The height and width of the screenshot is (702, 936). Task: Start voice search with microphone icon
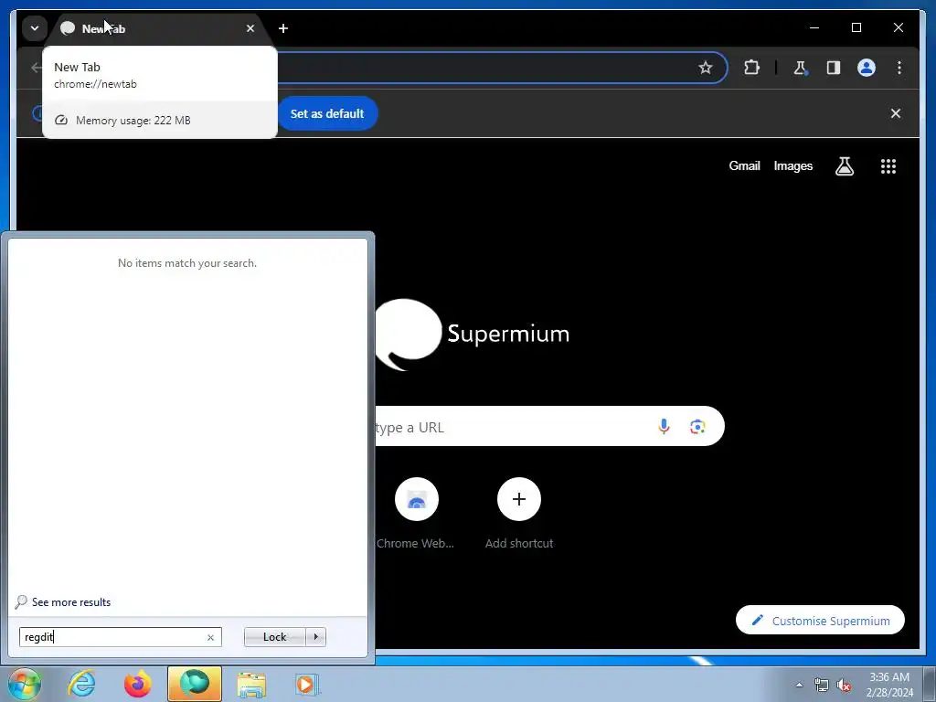click(x=664, y=426)
